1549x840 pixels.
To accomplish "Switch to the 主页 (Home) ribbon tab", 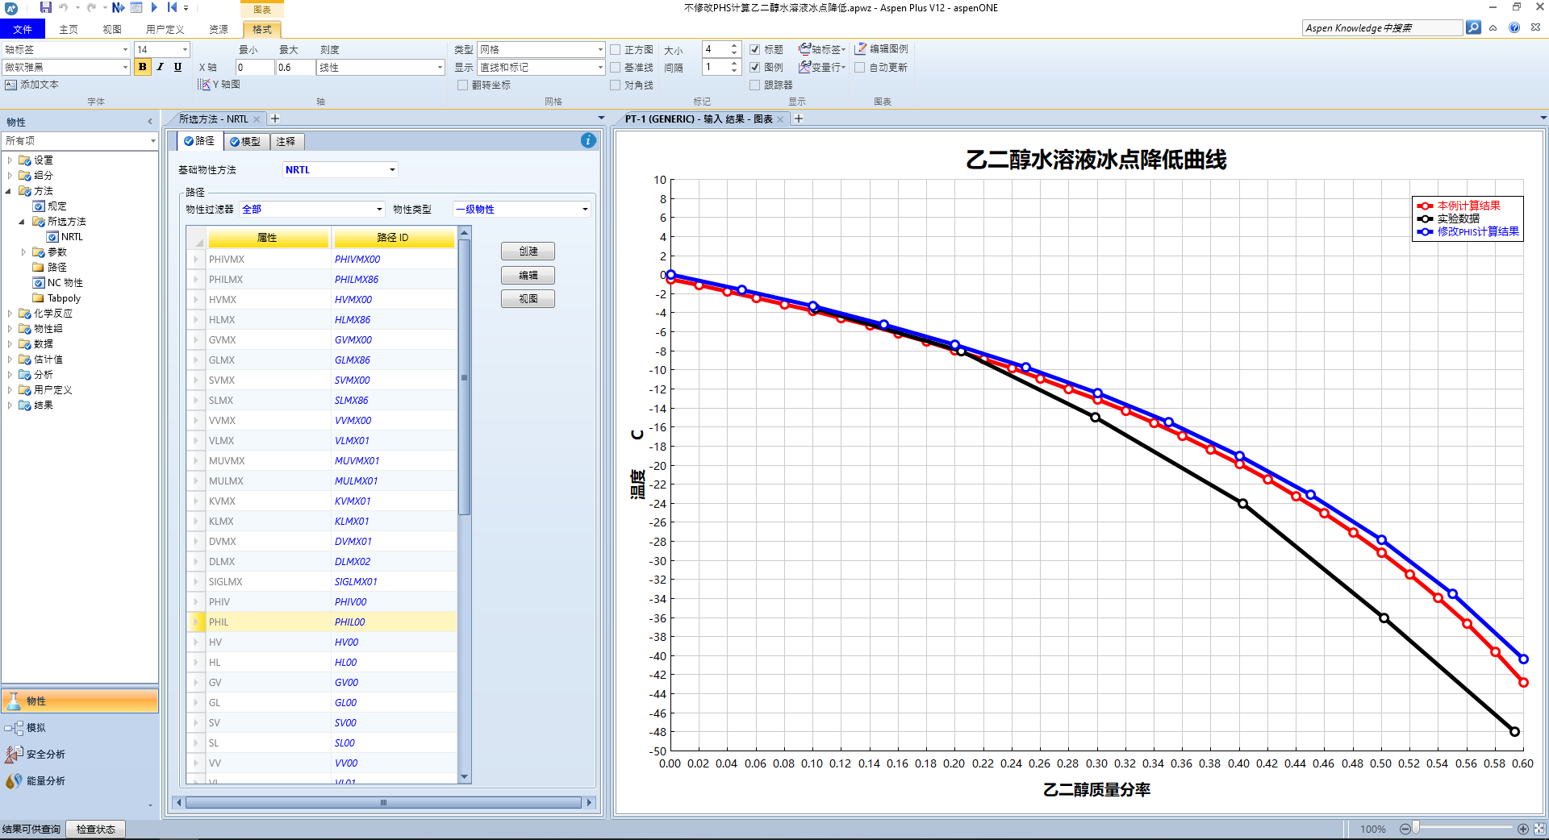I will click(x=69, y=29).
